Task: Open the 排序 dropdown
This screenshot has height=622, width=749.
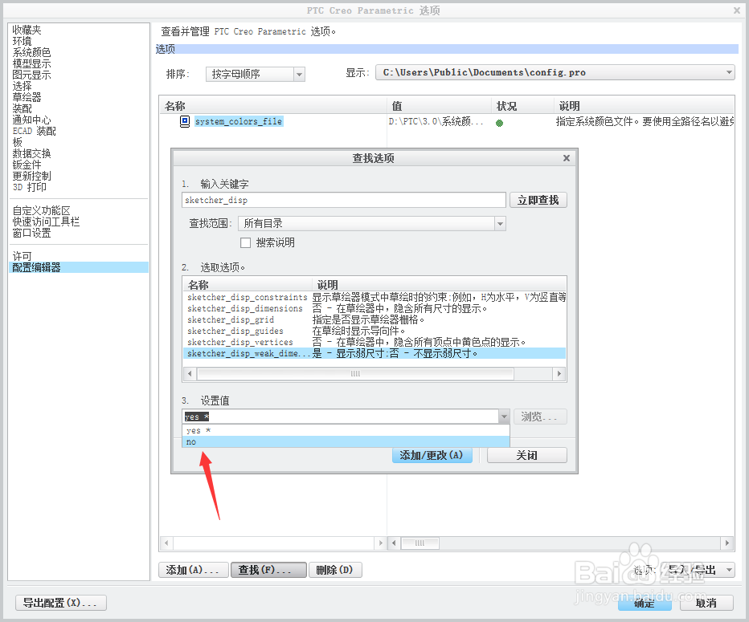Action: point(299,75)
